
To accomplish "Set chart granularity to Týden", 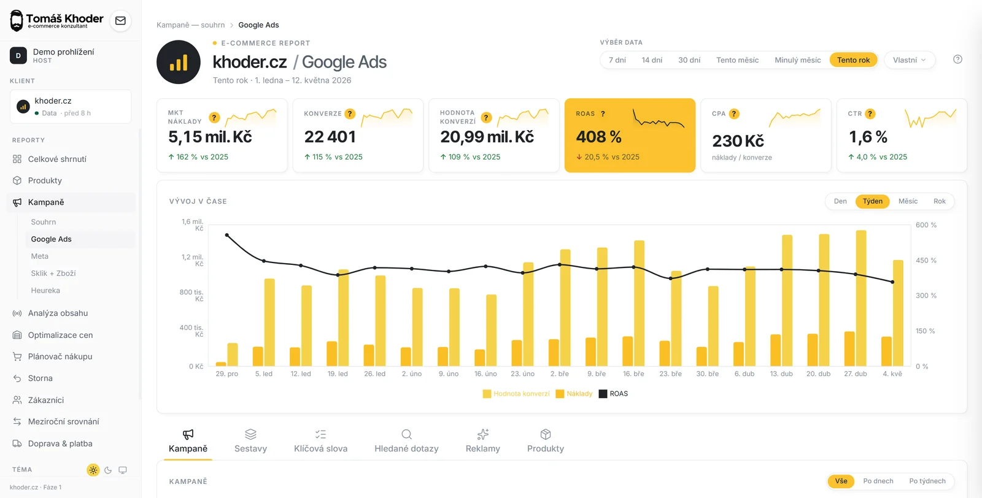I will pyautogui.click(x=873, y=201).
